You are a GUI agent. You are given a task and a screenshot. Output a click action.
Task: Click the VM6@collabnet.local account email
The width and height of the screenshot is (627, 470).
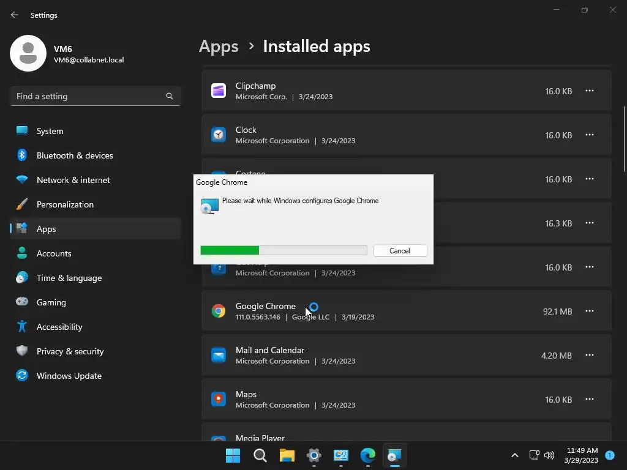(x=89, y=60)
